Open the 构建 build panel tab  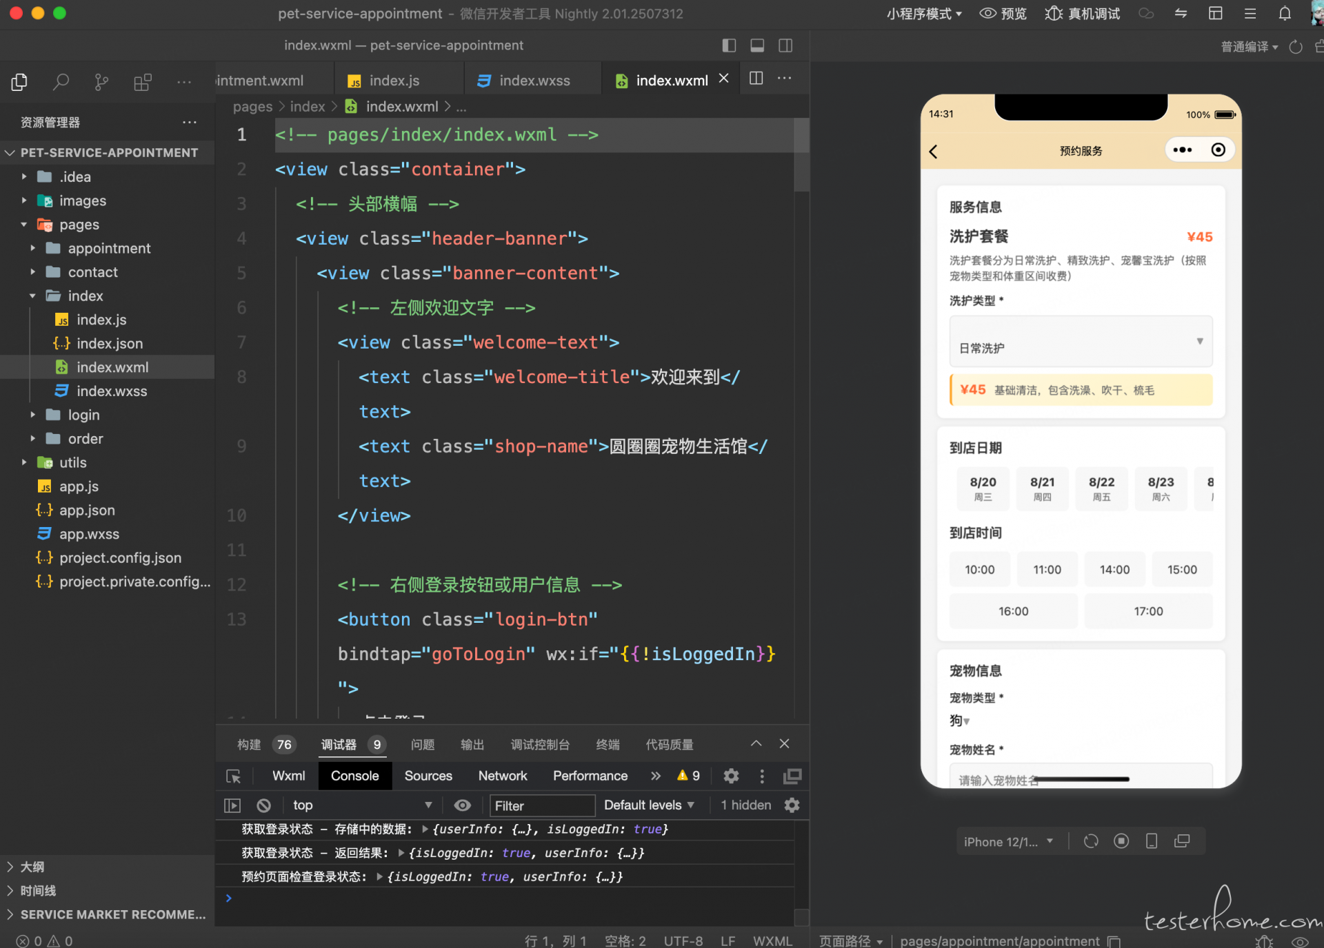265,745
